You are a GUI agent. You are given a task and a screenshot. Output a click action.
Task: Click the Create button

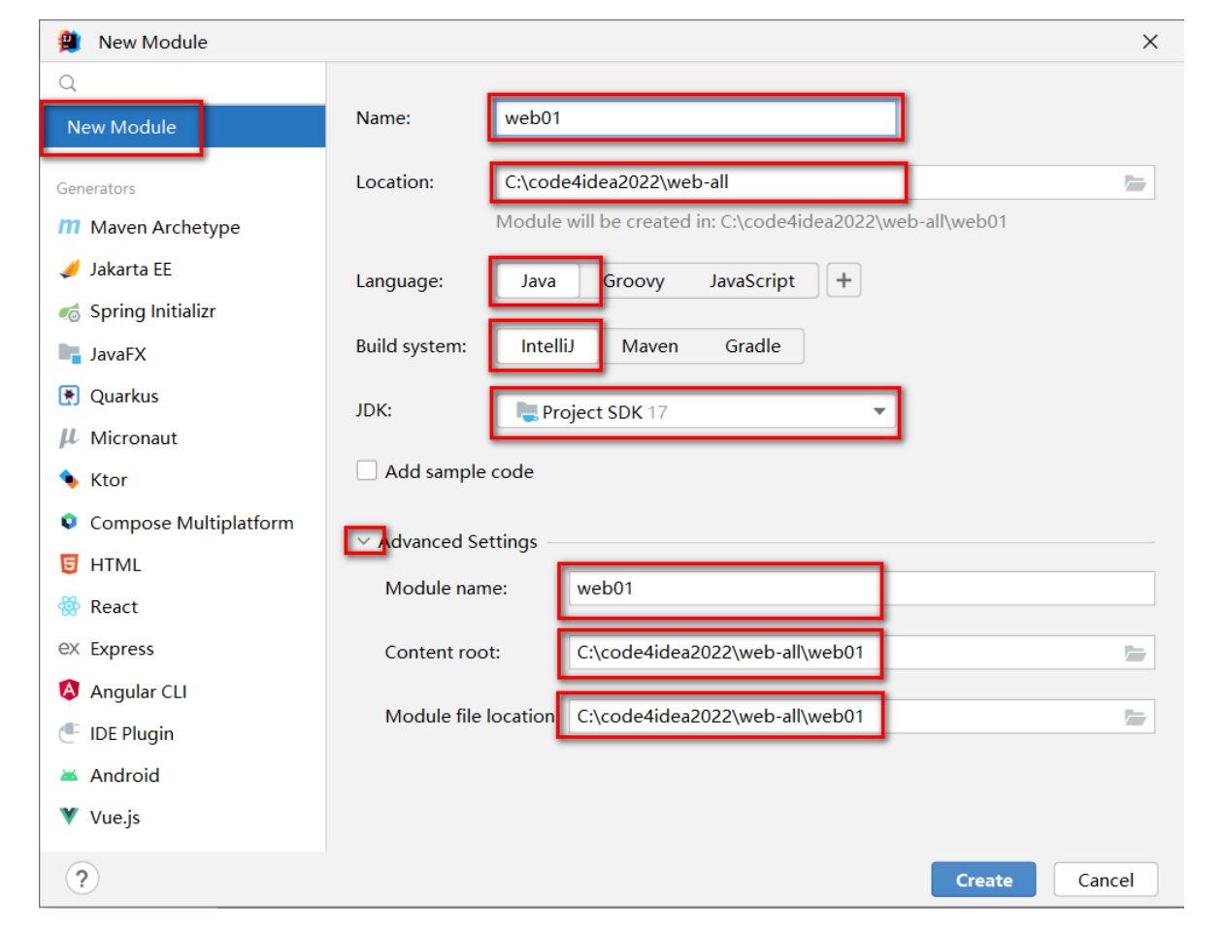(983, 880)
